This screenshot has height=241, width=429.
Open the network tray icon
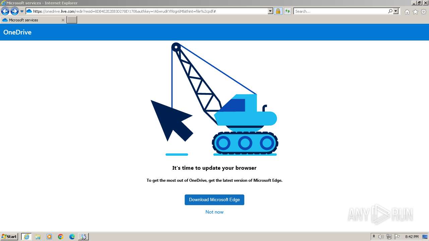point(389,237)
